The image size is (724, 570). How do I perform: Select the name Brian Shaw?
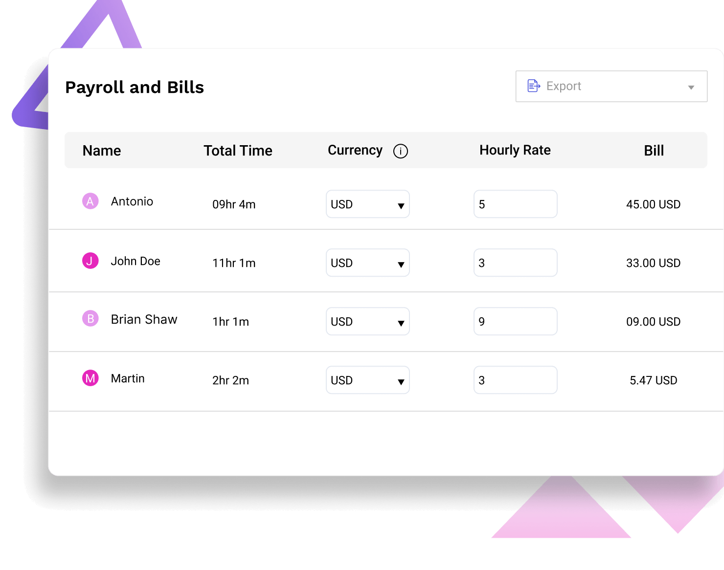coord(144,319)
